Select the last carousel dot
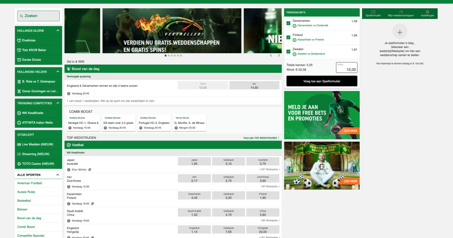The height and width of the screenshot is (238, 453). coord(181,56)
